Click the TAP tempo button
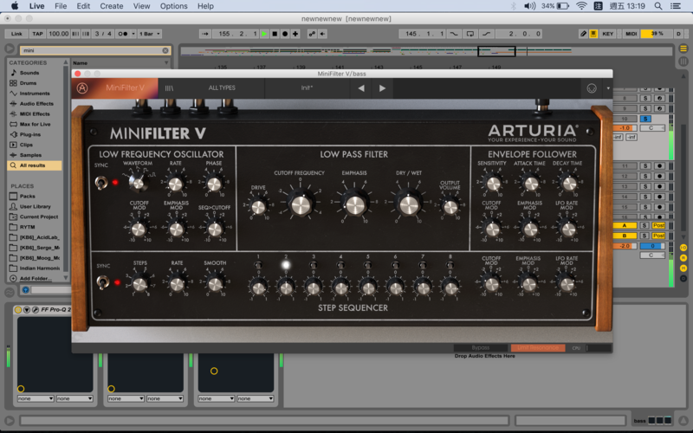The width and height of the screenshot is (693, 433). 37,34
